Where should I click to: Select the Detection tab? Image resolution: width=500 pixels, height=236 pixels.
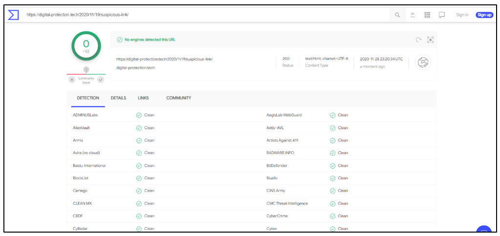pos(88,98)
